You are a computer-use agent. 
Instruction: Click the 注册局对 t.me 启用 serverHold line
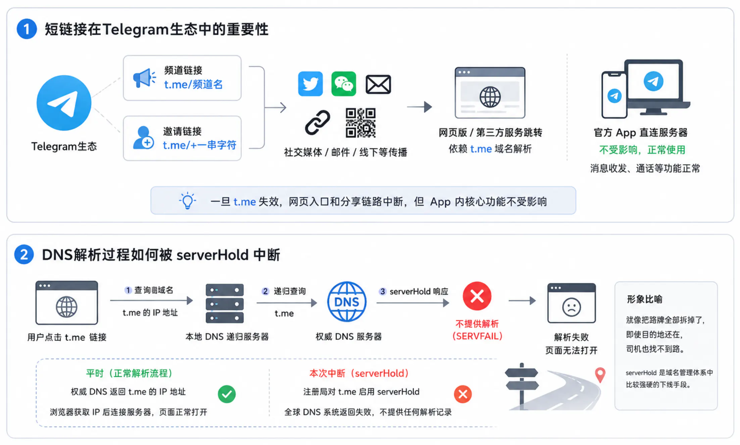(361, 392)
